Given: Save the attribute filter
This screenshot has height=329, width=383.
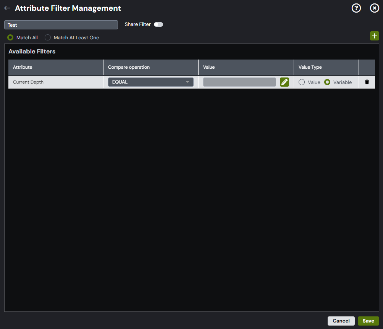Looking at the screenshot, I should (368, 321).
